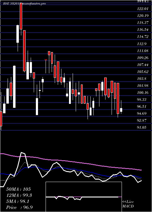
Task: Click the 100.16 price label
Action: tap(143, 93)
